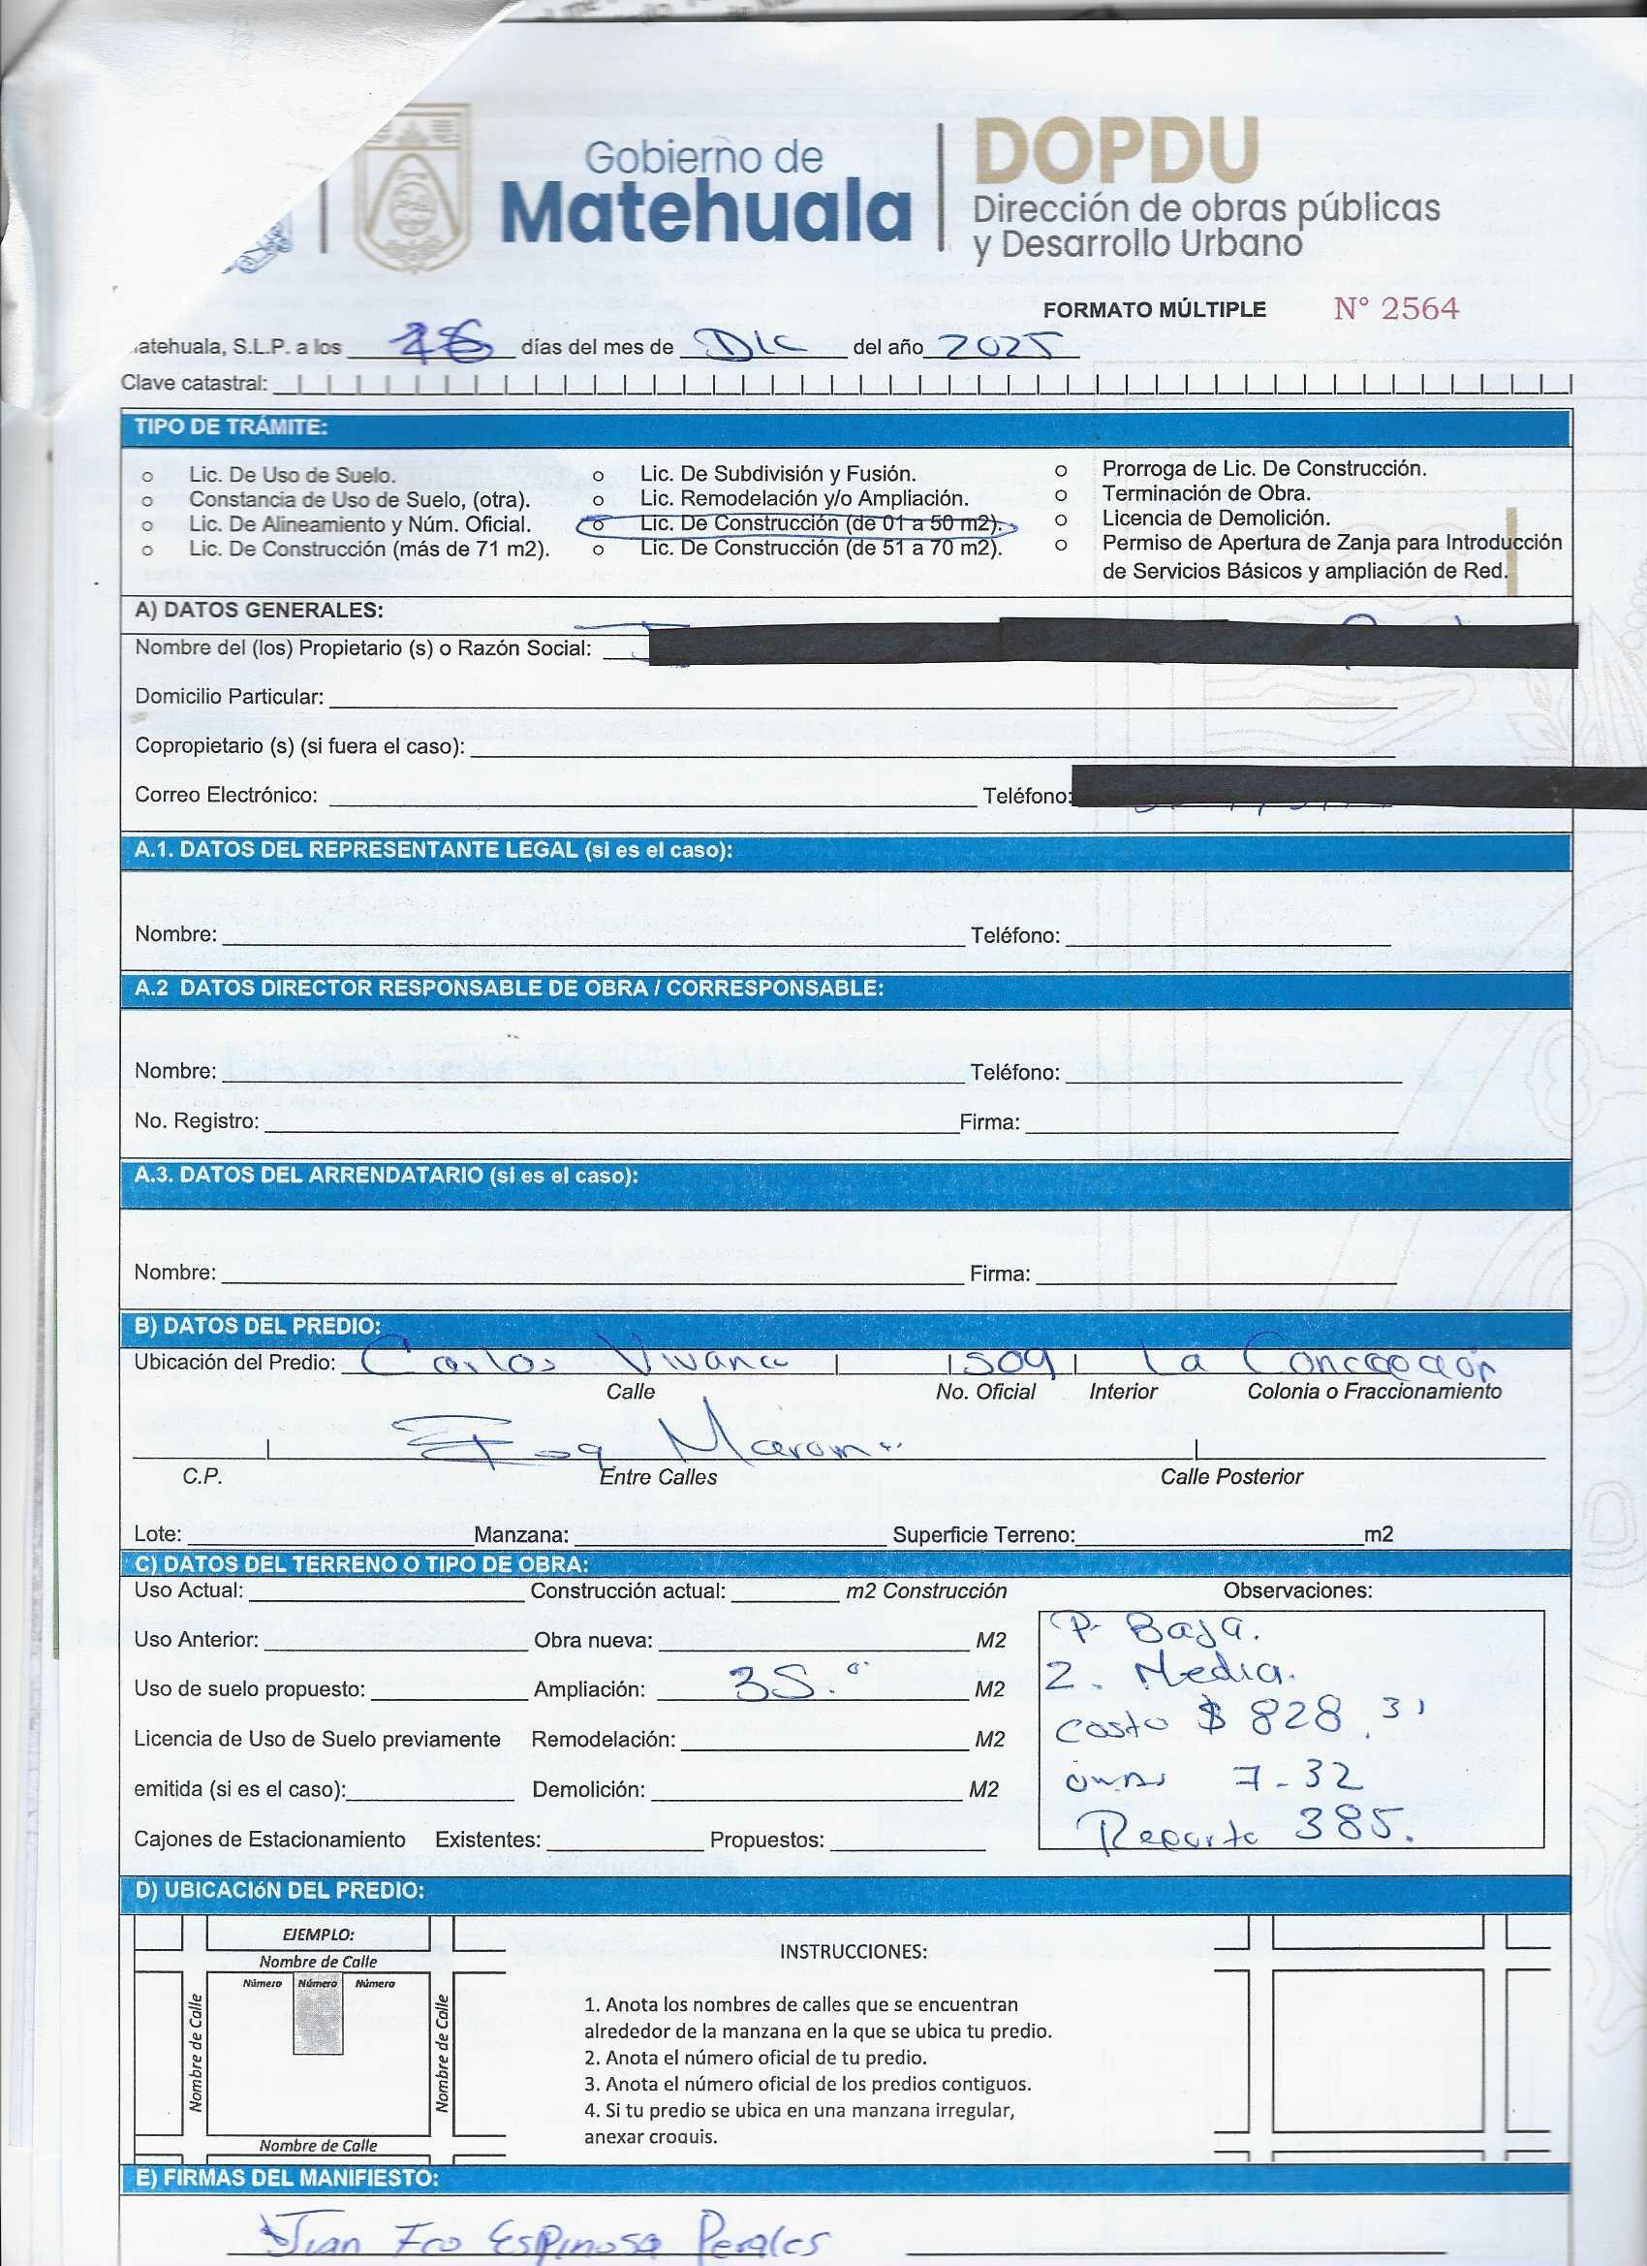Select Lic. De Uso de Suelo option

point(148,477)
